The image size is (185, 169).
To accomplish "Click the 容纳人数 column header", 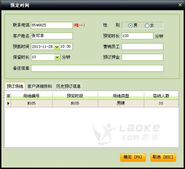I will 161,96.
